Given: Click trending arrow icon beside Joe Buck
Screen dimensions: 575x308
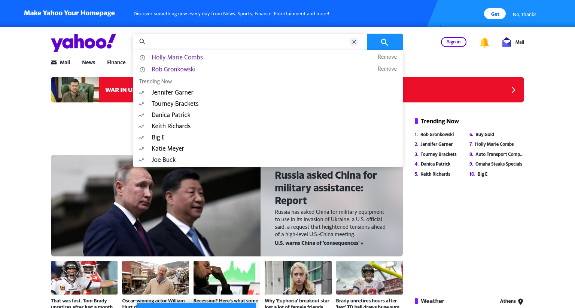Looking at the screenshot, I should [141, 160].
